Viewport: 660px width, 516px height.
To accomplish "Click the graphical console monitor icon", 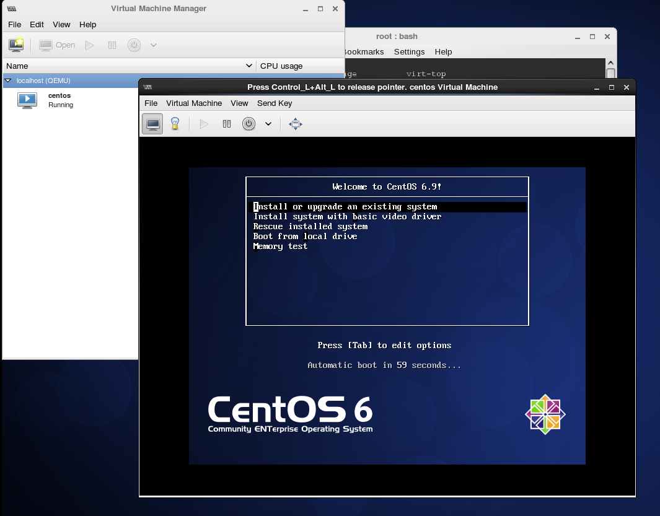I will [x=152, y=124].
